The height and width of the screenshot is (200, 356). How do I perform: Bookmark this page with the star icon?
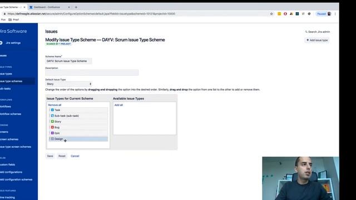tap(271, 14)
